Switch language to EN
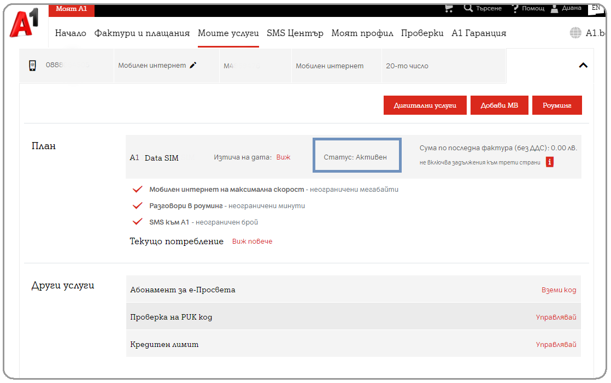Screen dimensions: 611x383 click(596, 8)
